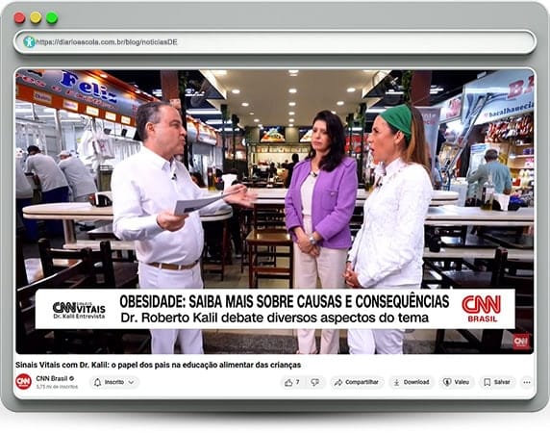Click the accessibility icon in address bar
Viewport: 550px width, 433px height.
click(29, 42)
